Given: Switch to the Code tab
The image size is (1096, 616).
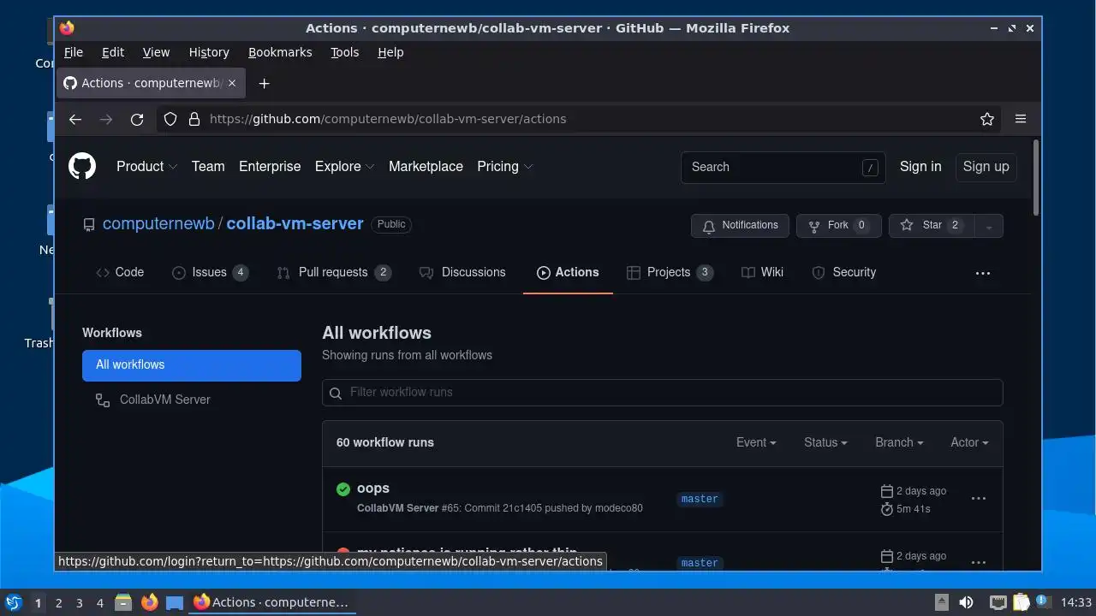Looking at the screenshot, I should (x=120, y=272).
